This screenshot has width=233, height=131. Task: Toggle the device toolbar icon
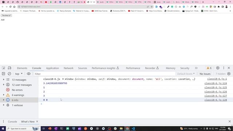coord(9,68)
